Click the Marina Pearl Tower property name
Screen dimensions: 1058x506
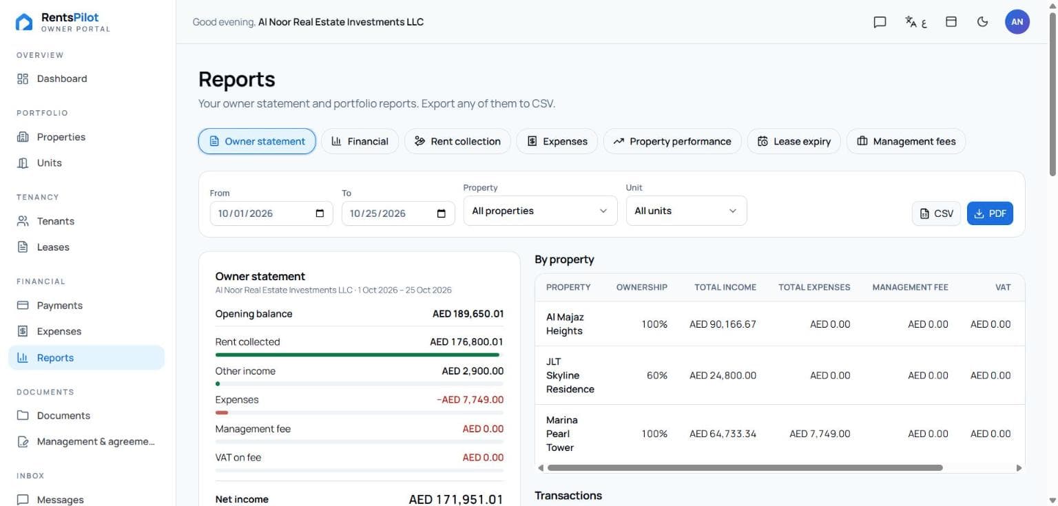pyautogui.click(x=562, y=434)
